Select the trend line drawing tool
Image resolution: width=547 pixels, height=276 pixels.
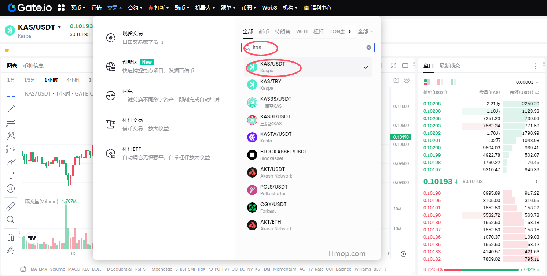click(11, 109)
